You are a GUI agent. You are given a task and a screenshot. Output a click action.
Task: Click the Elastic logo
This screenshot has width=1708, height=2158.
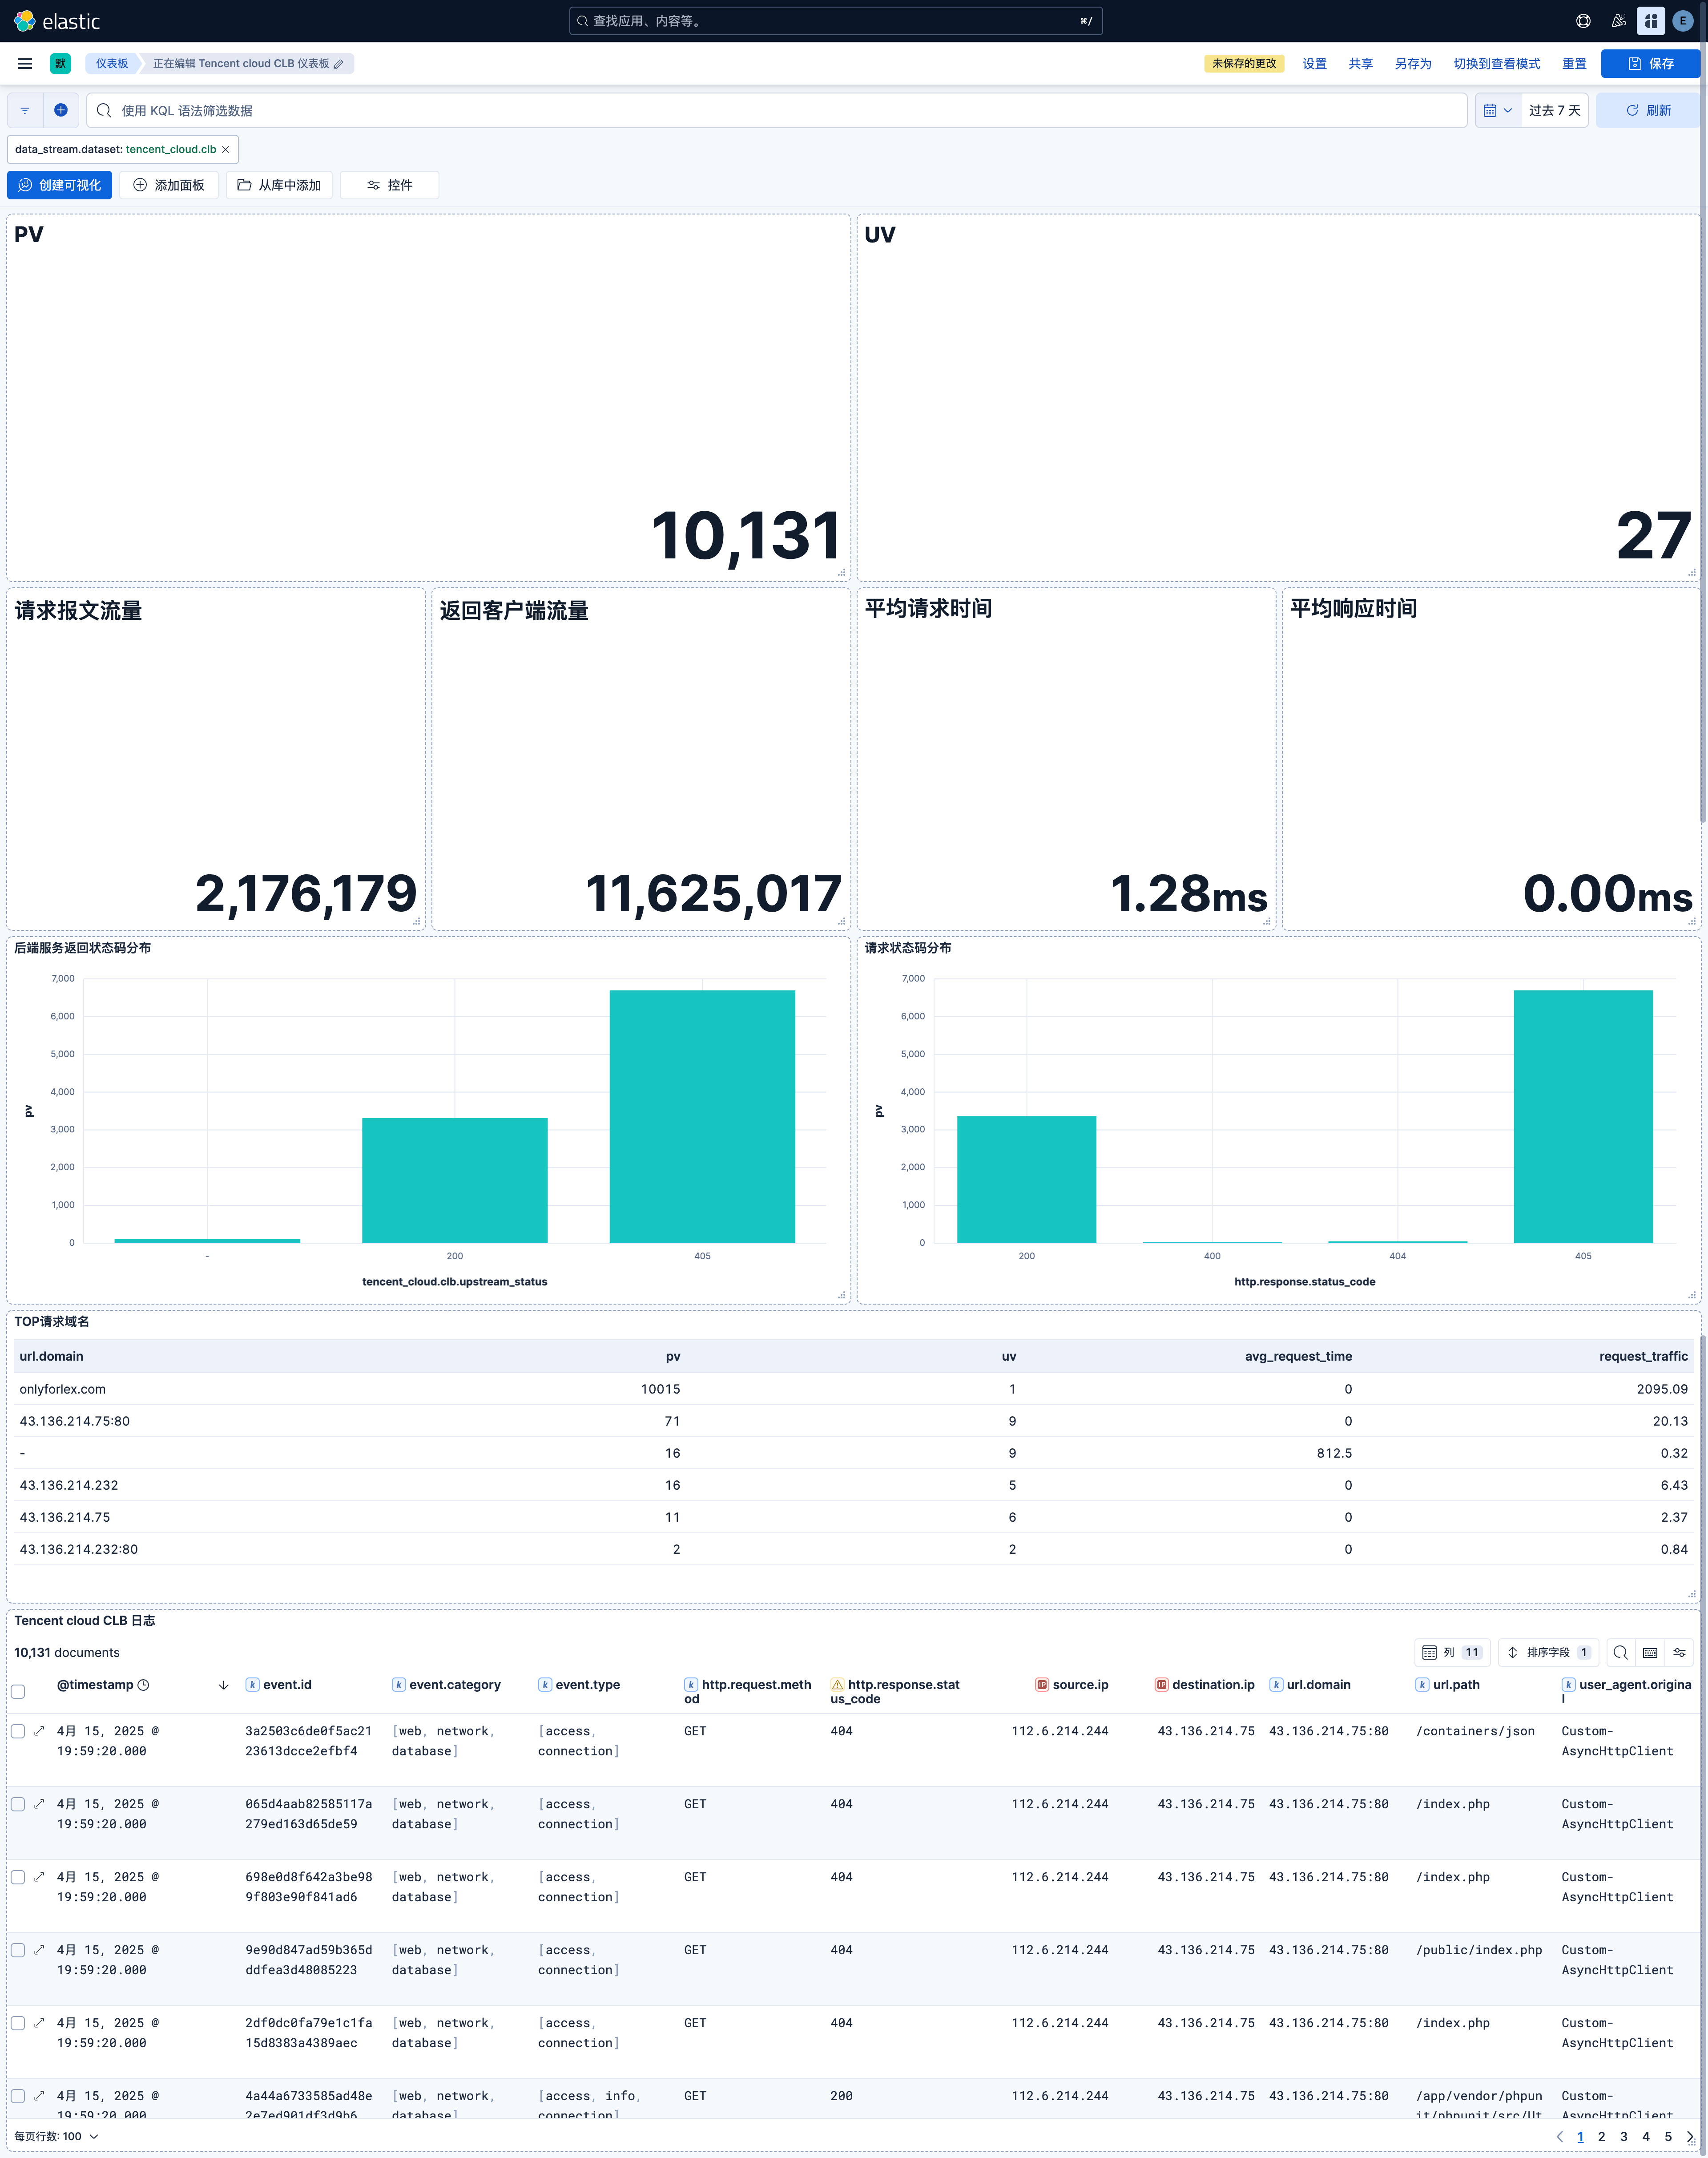[x=57, y=21]
